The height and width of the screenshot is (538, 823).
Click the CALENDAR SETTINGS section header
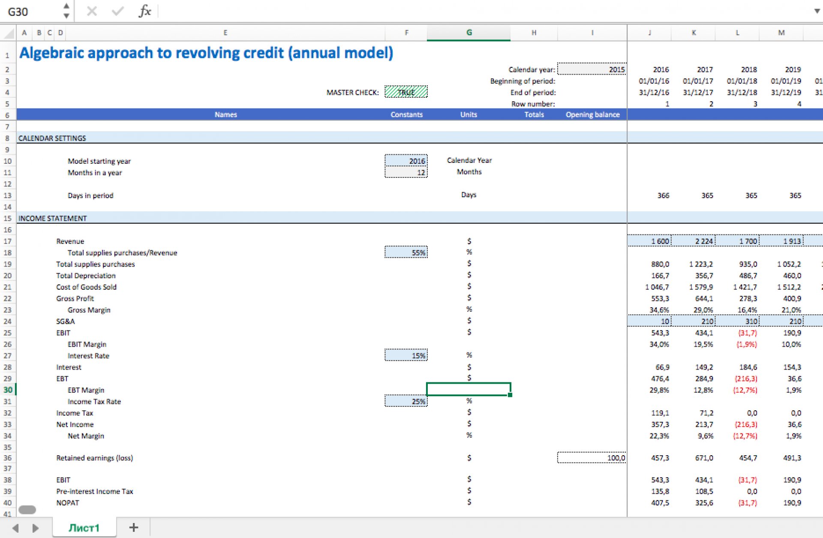[52, 138]
